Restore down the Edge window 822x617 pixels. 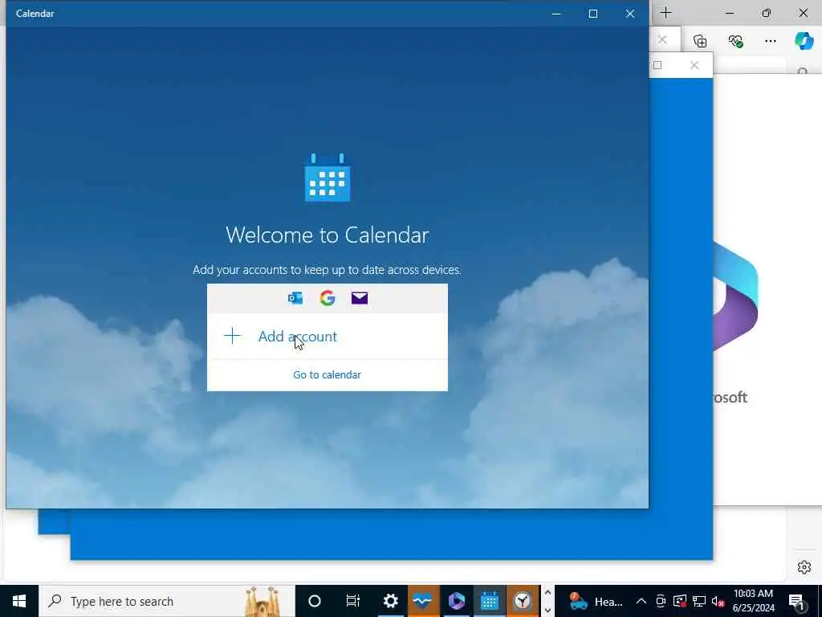coord(766,13)
